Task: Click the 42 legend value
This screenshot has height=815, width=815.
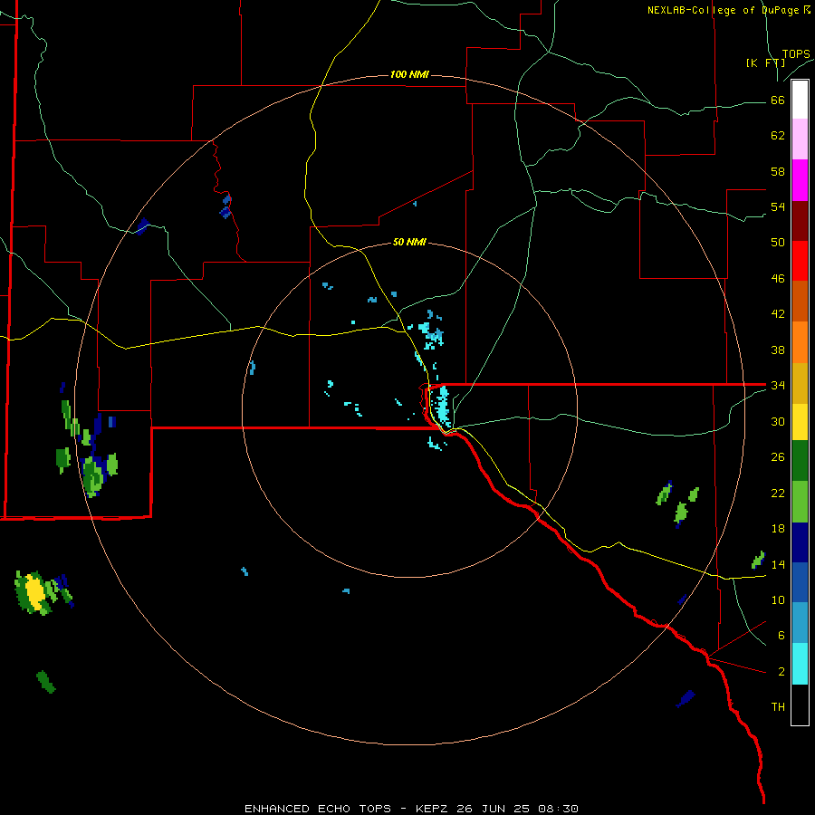Action: tap(778, 314)
